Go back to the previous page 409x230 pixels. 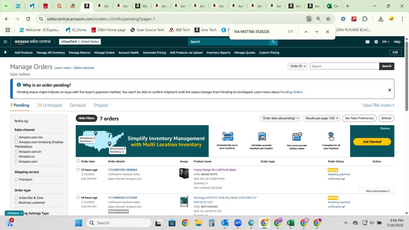[x=7, y=19]
